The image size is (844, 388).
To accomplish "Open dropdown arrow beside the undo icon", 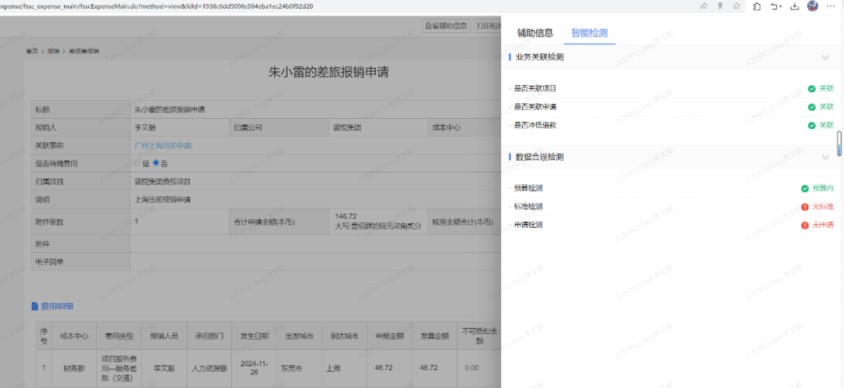I will 781,6.
